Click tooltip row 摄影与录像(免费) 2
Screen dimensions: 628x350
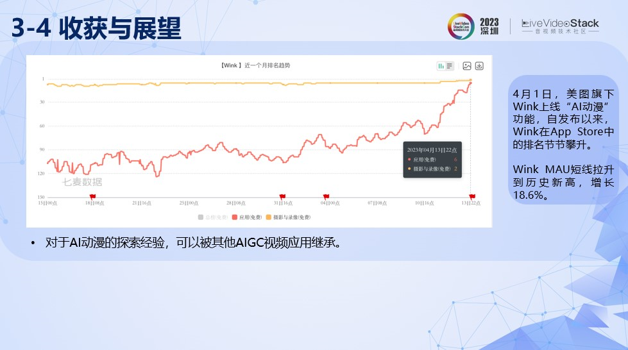click(432, 169)
